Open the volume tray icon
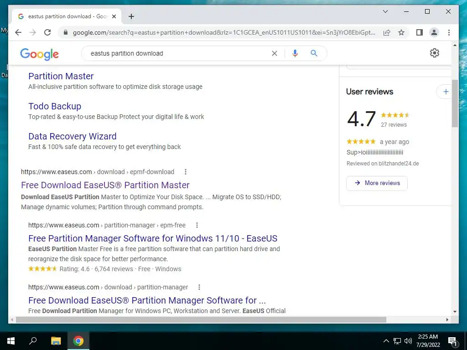 tap(408, 341)
